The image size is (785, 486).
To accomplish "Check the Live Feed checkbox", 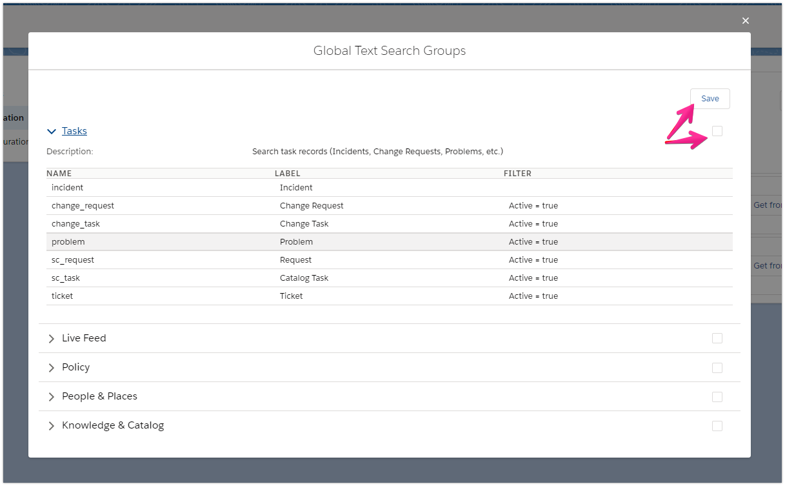I will [717, 338].
